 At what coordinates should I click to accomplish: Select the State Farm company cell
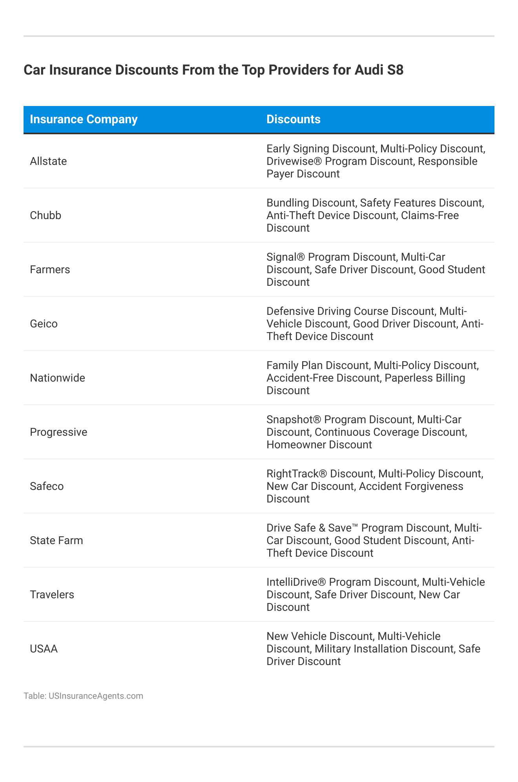point(57,541)
